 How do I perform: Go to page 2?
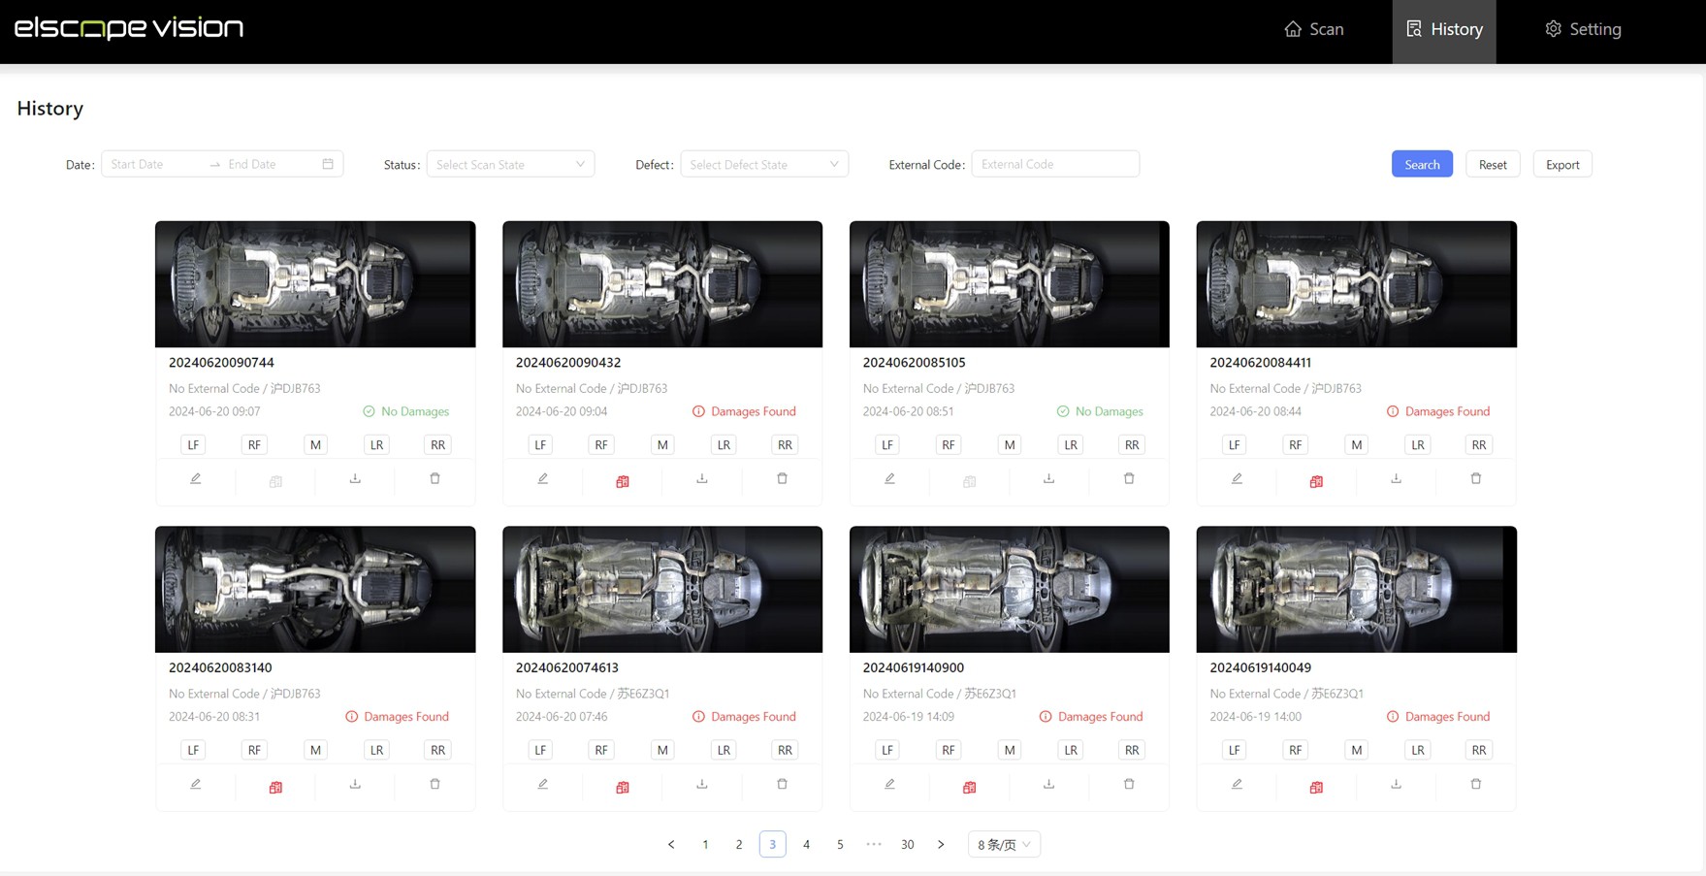(x=739, y=844)
